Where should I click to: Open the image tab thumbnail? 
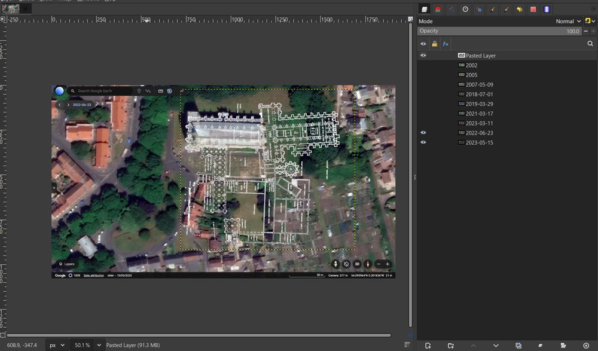(10, 8)
